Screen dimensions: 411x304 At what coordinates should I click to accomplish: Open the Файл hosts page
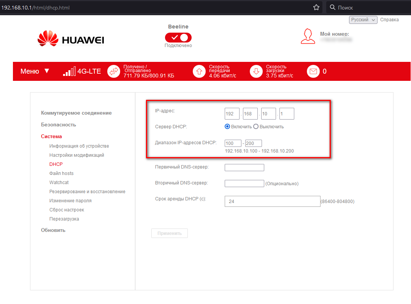(x=61, y=173)
